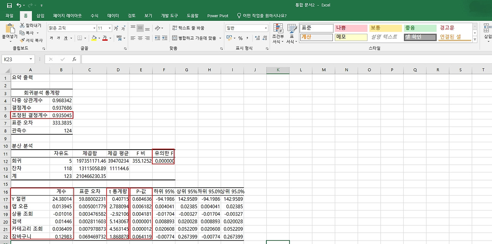Click the Format Painter (서식 복사) brush
Viewport: 492px width, 244px height.
(x=22, y=40)
